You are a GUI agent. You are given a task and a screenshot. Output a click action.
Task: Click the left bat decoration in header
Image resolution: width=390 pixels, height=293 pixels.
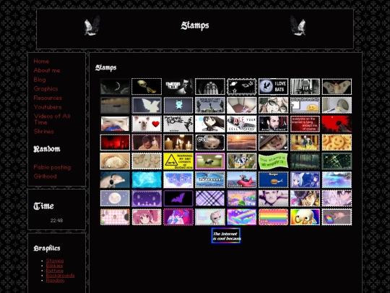[92, 25]
